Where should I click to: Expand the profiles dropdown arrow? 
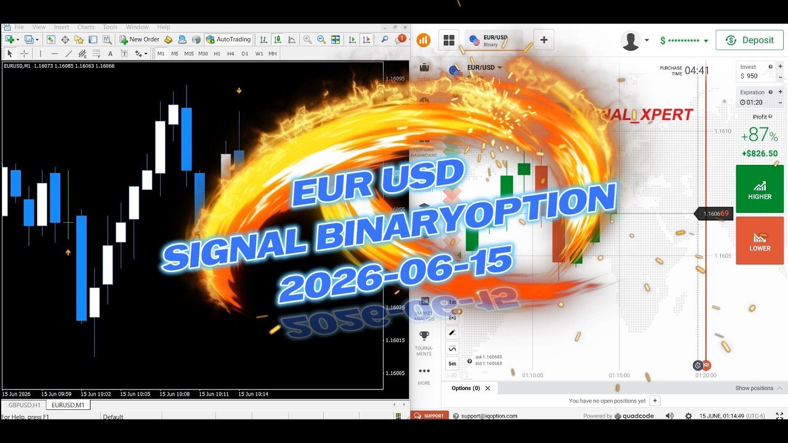(x=37, y=39)
